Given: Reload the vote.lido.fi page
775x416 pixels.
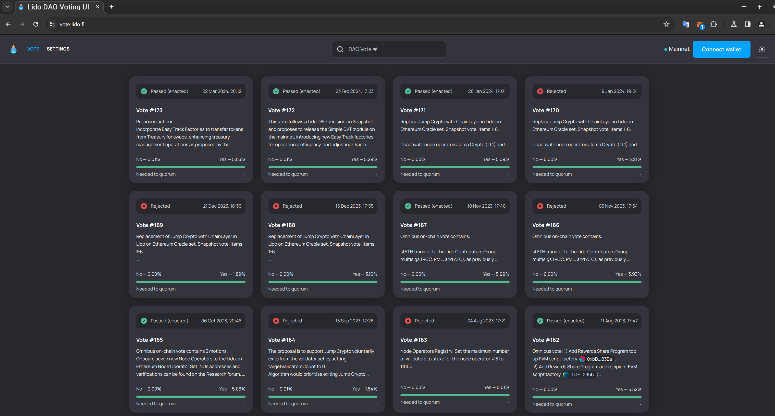Looking at the screenshot, I should coord(36,24).
